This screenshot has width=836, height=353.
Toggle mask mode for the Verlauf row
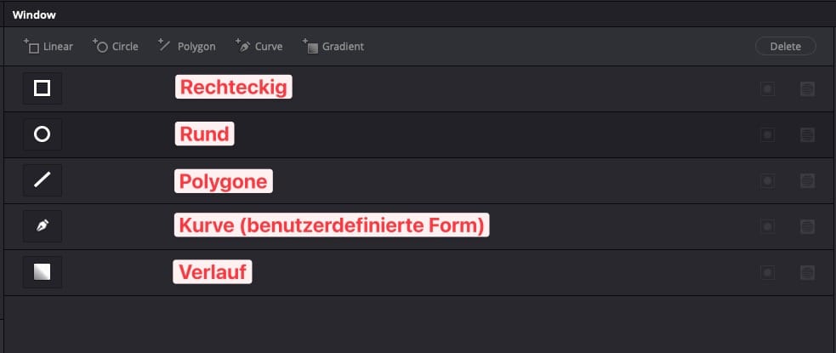pos(807,273)
